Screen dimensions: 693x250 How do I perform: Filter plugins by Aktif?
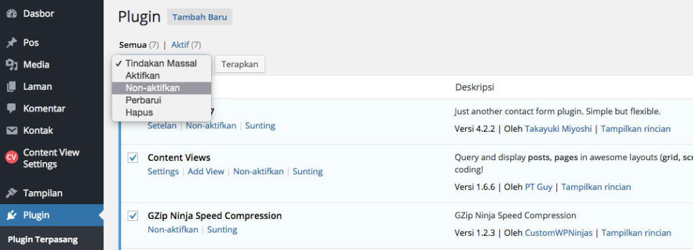[x=180, y=45]
